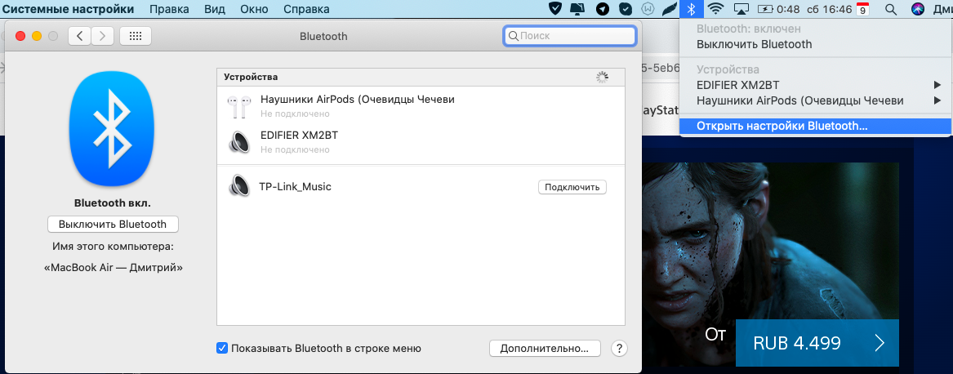Open Дополнительно… advanced options
953x374 pixels.
pyautogui.click(x=545, y=349)
